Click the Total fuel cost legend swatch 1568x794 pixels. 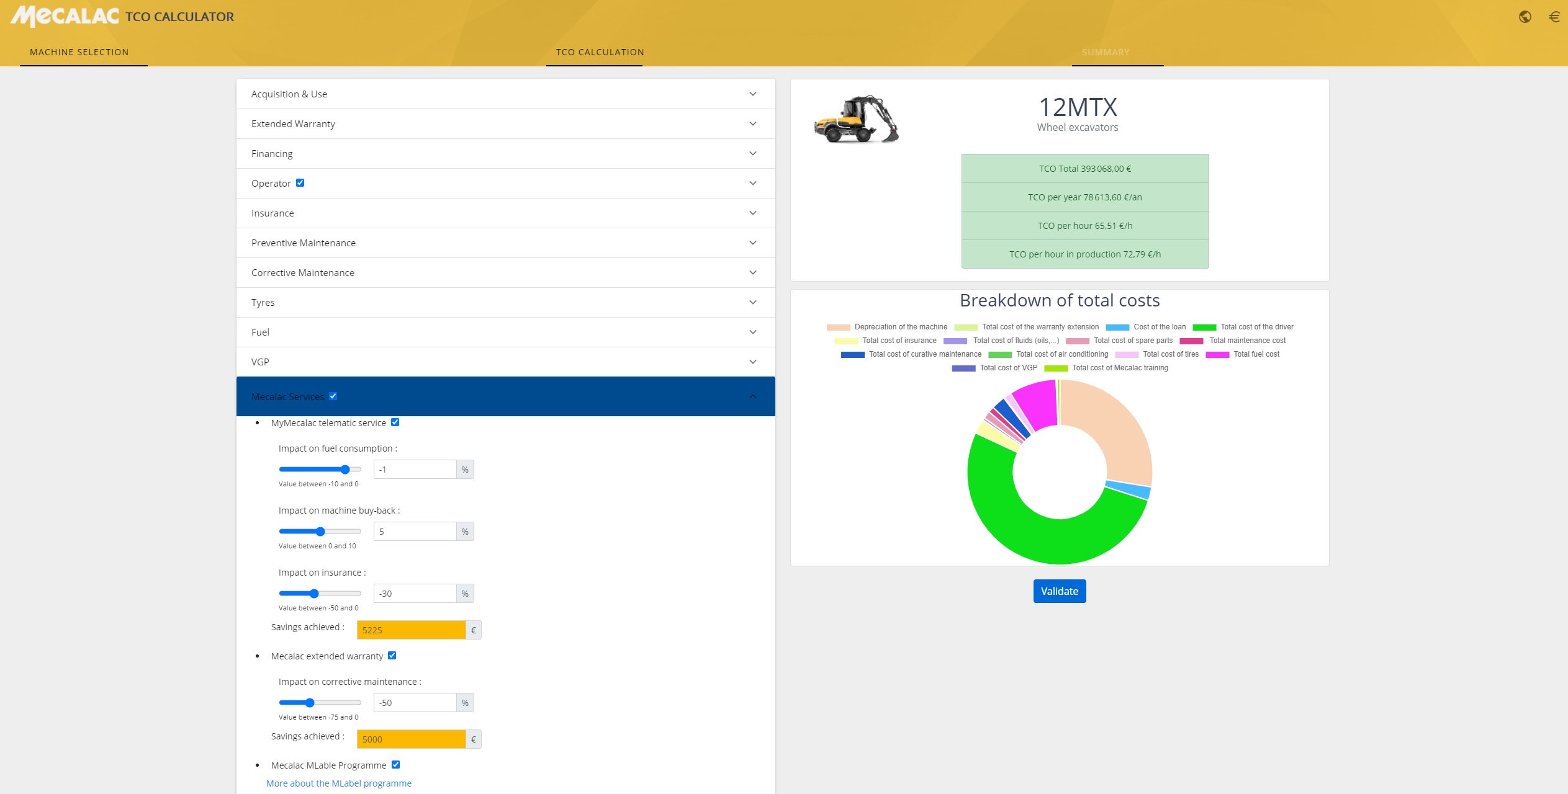pyautogui.click(x=1217, y=355)
